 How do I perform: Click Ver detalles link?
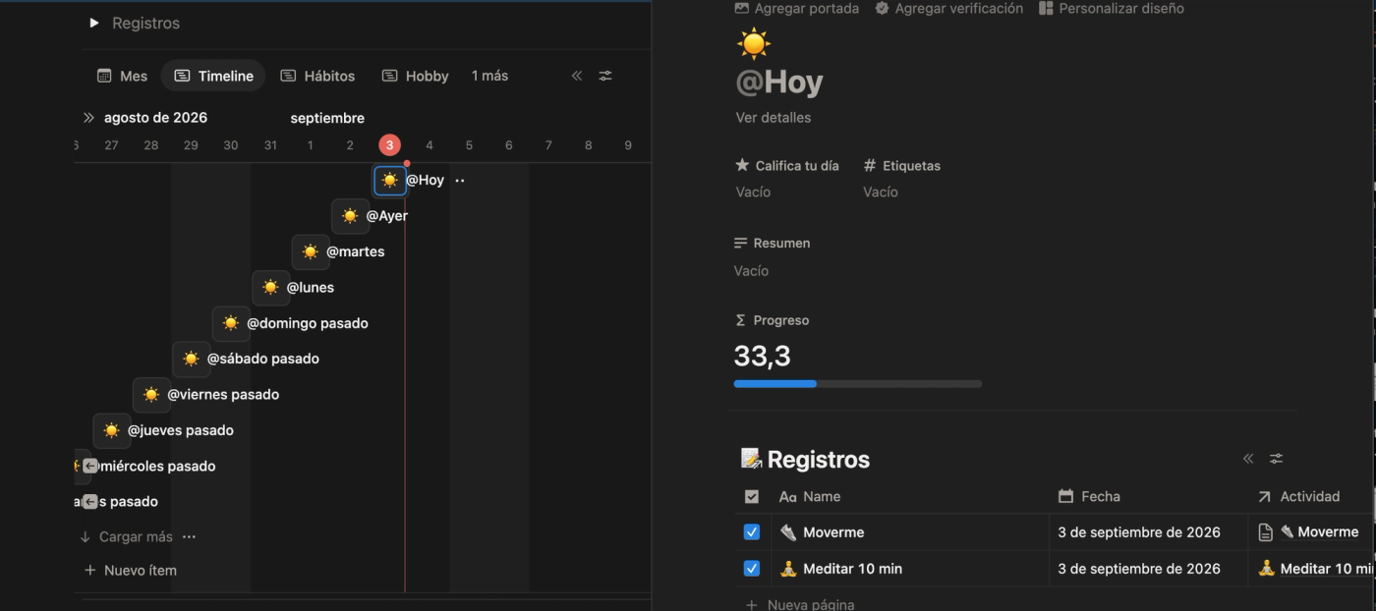pyautogui.click(x=774, y=117)
